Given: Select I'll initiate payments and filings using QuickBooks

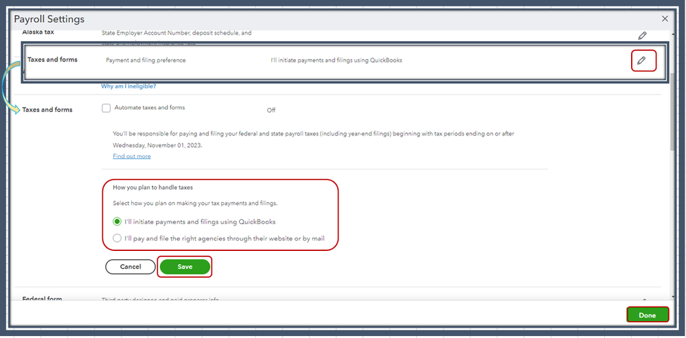Looking at the screenshot, I should [116, 222].
